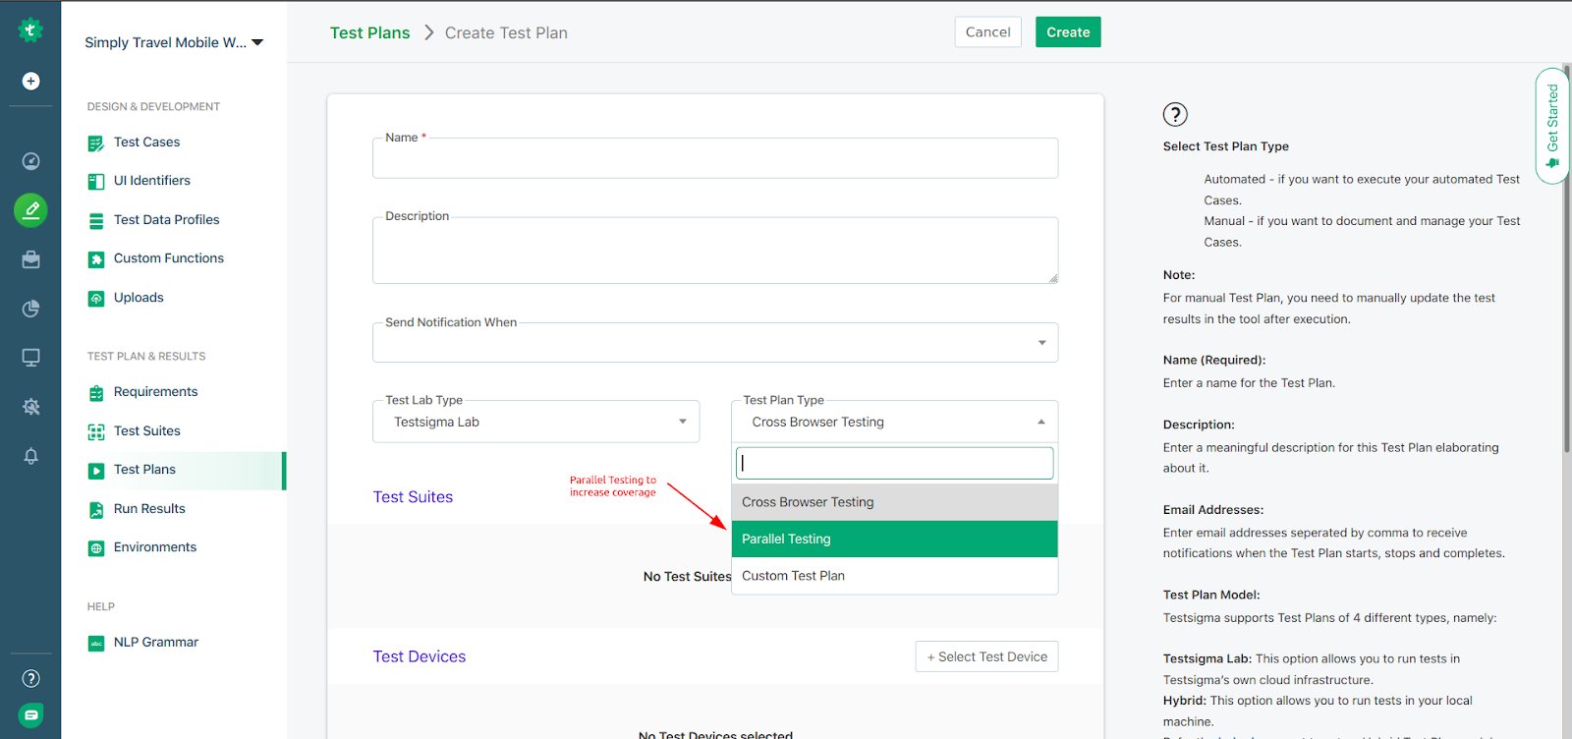Click the UI Identifiers icon
This screenshot has width=1572, height=739.
point(96,182)
